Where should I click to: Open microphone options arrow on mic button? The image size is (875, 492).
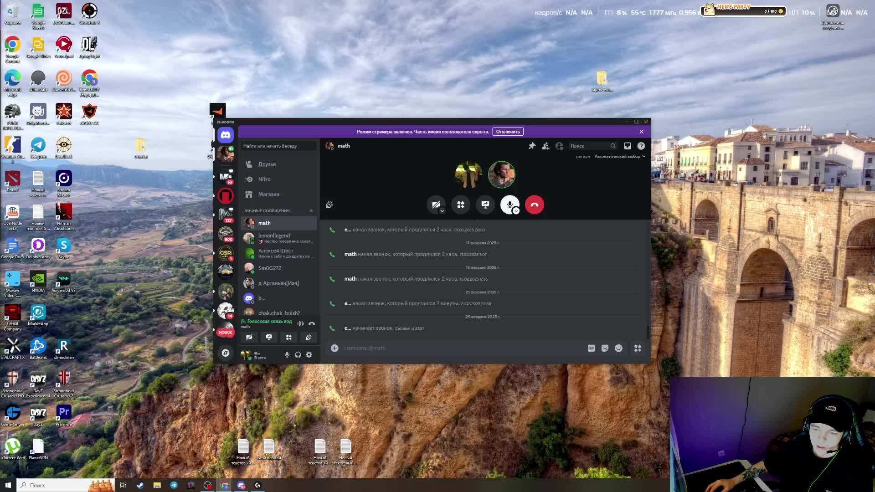click(x=516, y=211)
